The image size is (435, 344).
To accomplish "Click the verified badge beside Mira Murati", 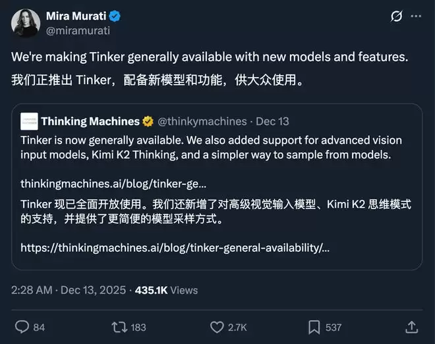I will pyautogui.click(x=114, y=16).
